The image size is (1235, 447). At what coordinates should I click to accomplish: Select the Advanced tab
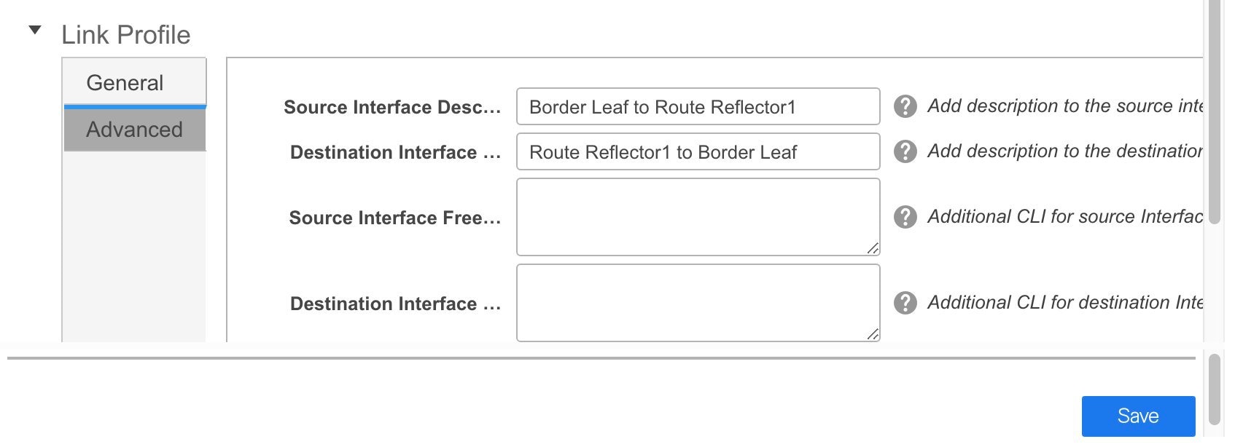click(x=134, y=130)
